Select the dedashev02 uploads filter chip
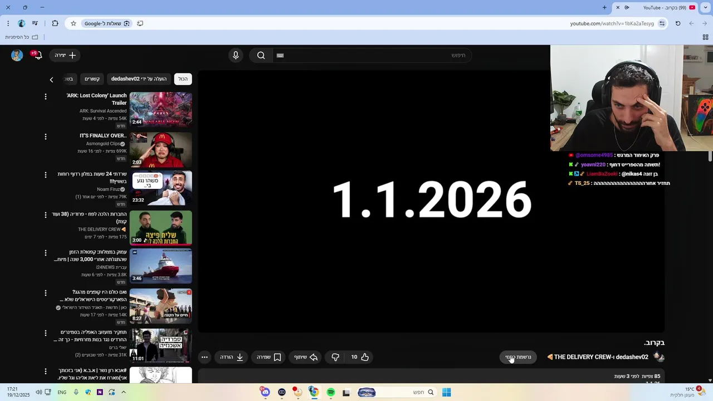Image resolution: width=713 pixels, height=401 pixels. click(x=139, y=79)
